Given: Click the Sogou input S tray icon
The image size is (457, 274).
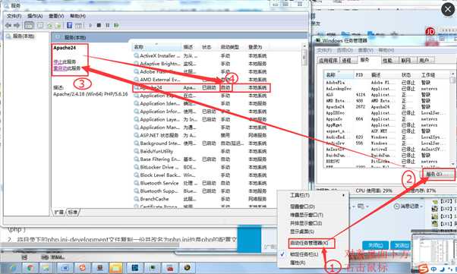Looking at the screenshot, I should [x=423, y=268].
